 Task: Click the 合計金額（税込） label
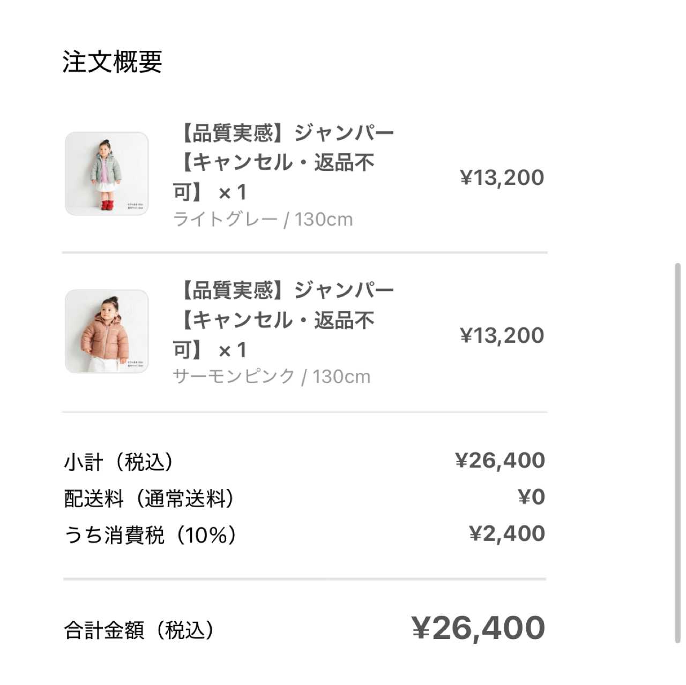(x=139, y=630)
